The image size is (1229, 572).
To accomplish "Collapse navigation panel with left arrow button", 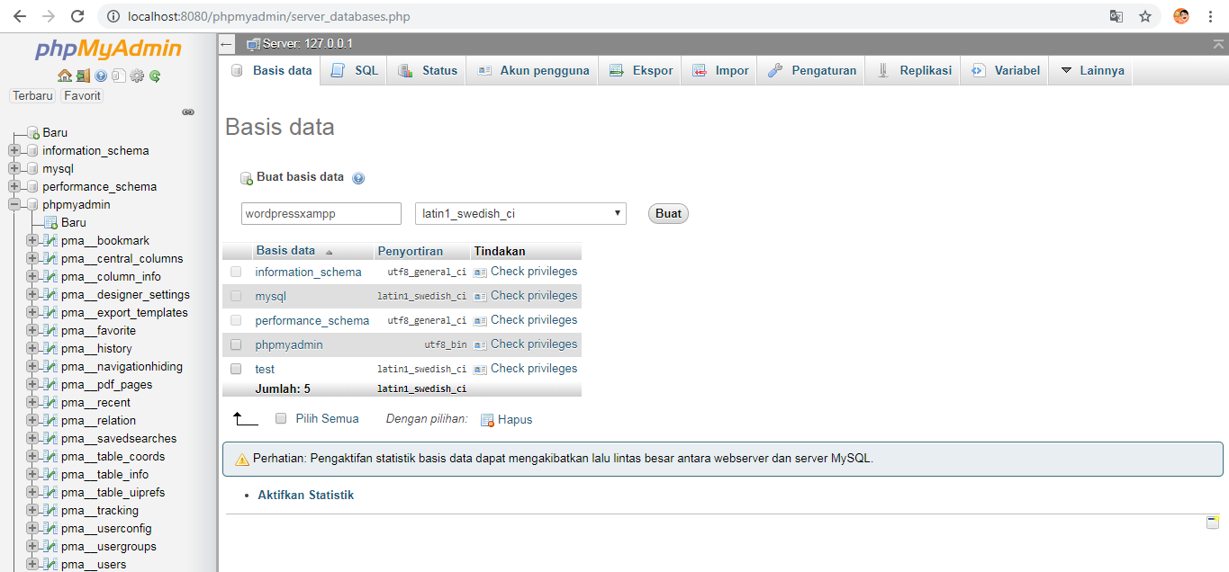I will [227, 44].
